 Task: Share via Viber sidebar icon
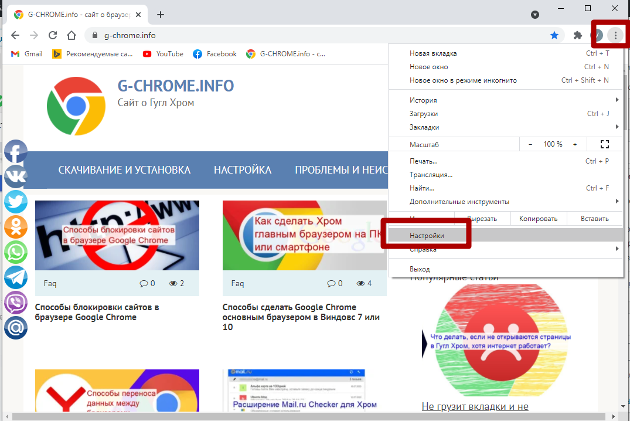(16, 303)
